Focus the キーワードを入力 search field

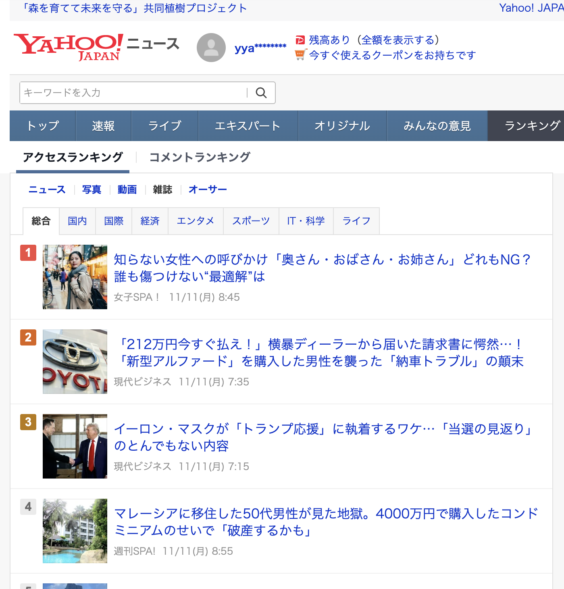(x=133, y=93)
